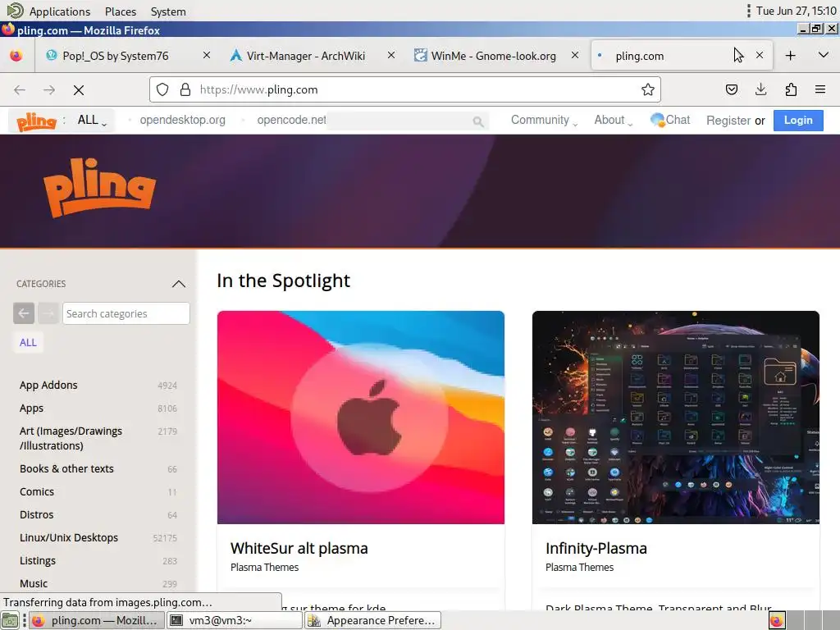The image size is (840, 630).
Task: Open the list all tabs dropdown arrow
Action: [824, 55]
